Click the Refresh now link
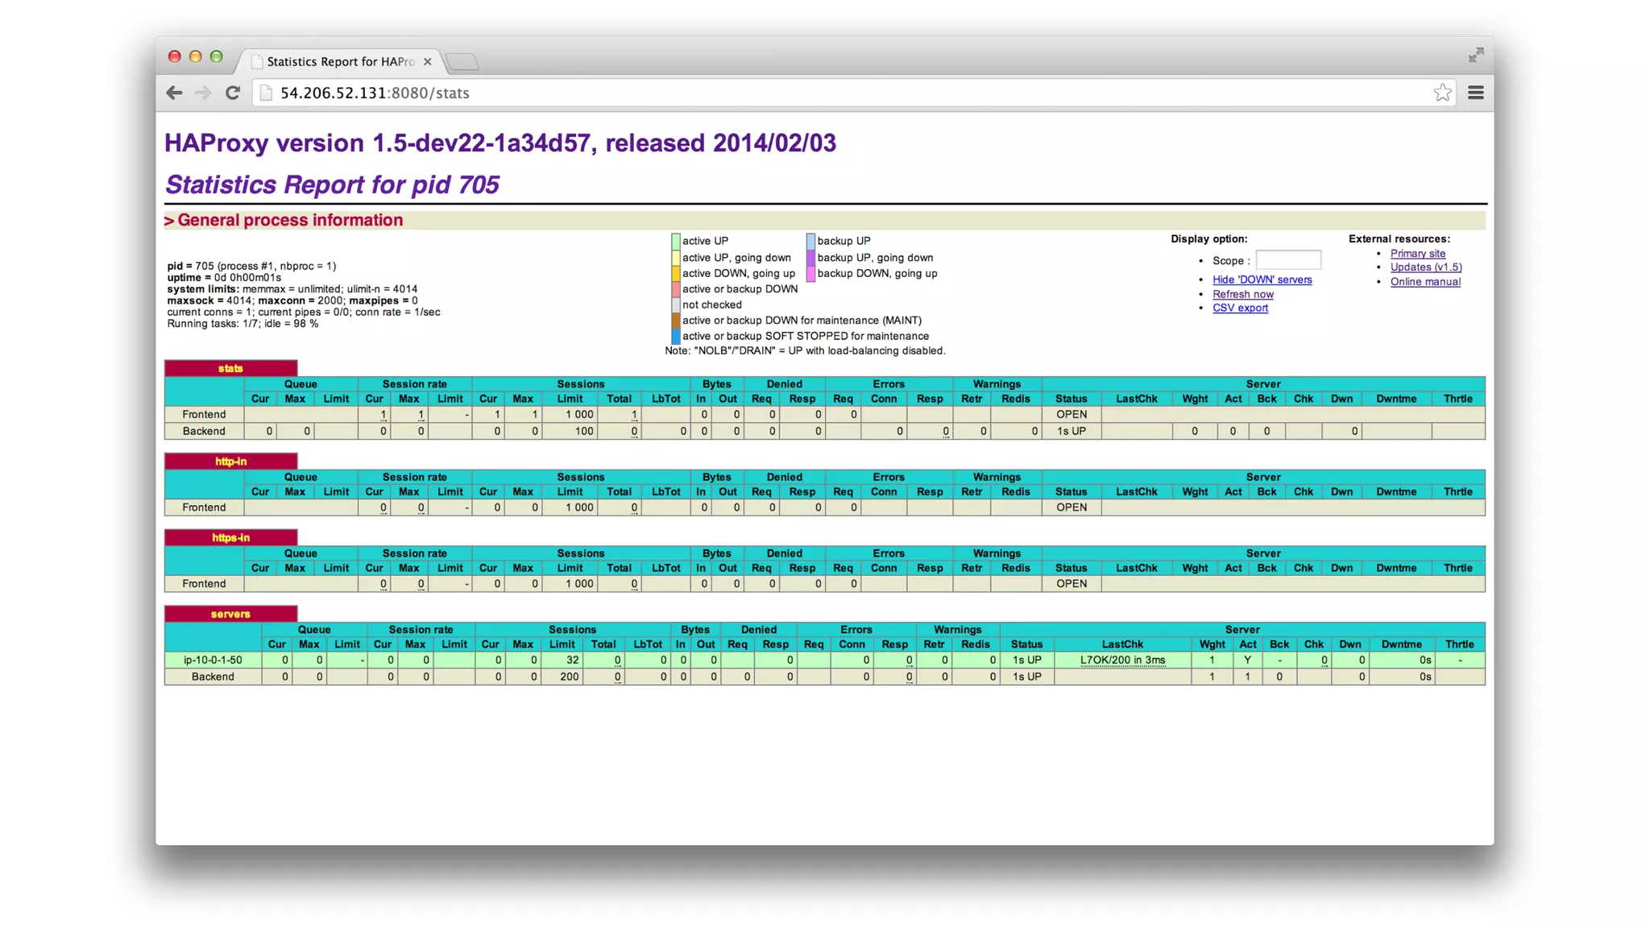 (x=1242, y=294)
